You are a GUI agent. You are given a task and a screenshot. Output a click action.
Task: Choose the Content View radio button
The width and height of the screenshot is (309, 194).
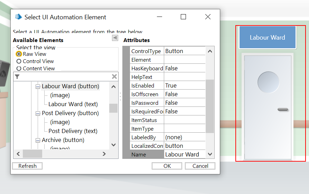click(19, 69)
